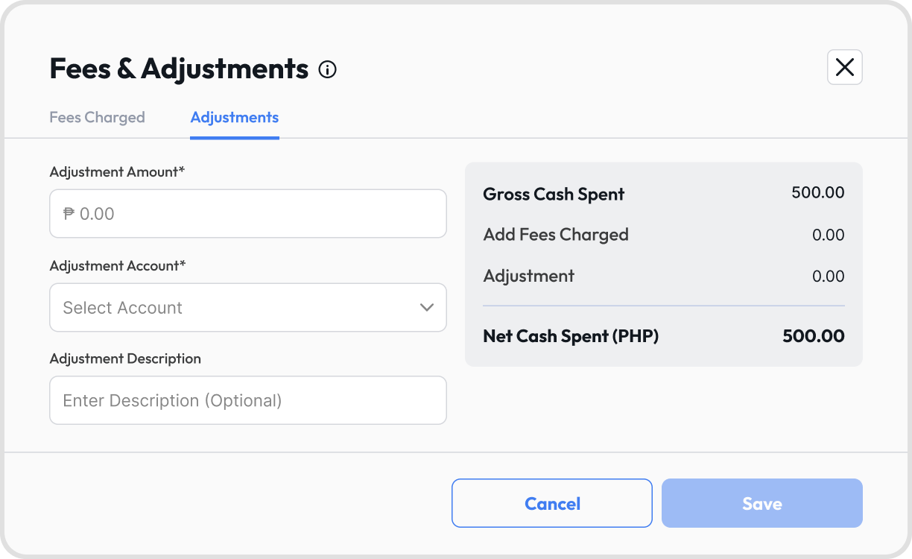
Task: Click the Adjustment Amount label
Action: 117,171
